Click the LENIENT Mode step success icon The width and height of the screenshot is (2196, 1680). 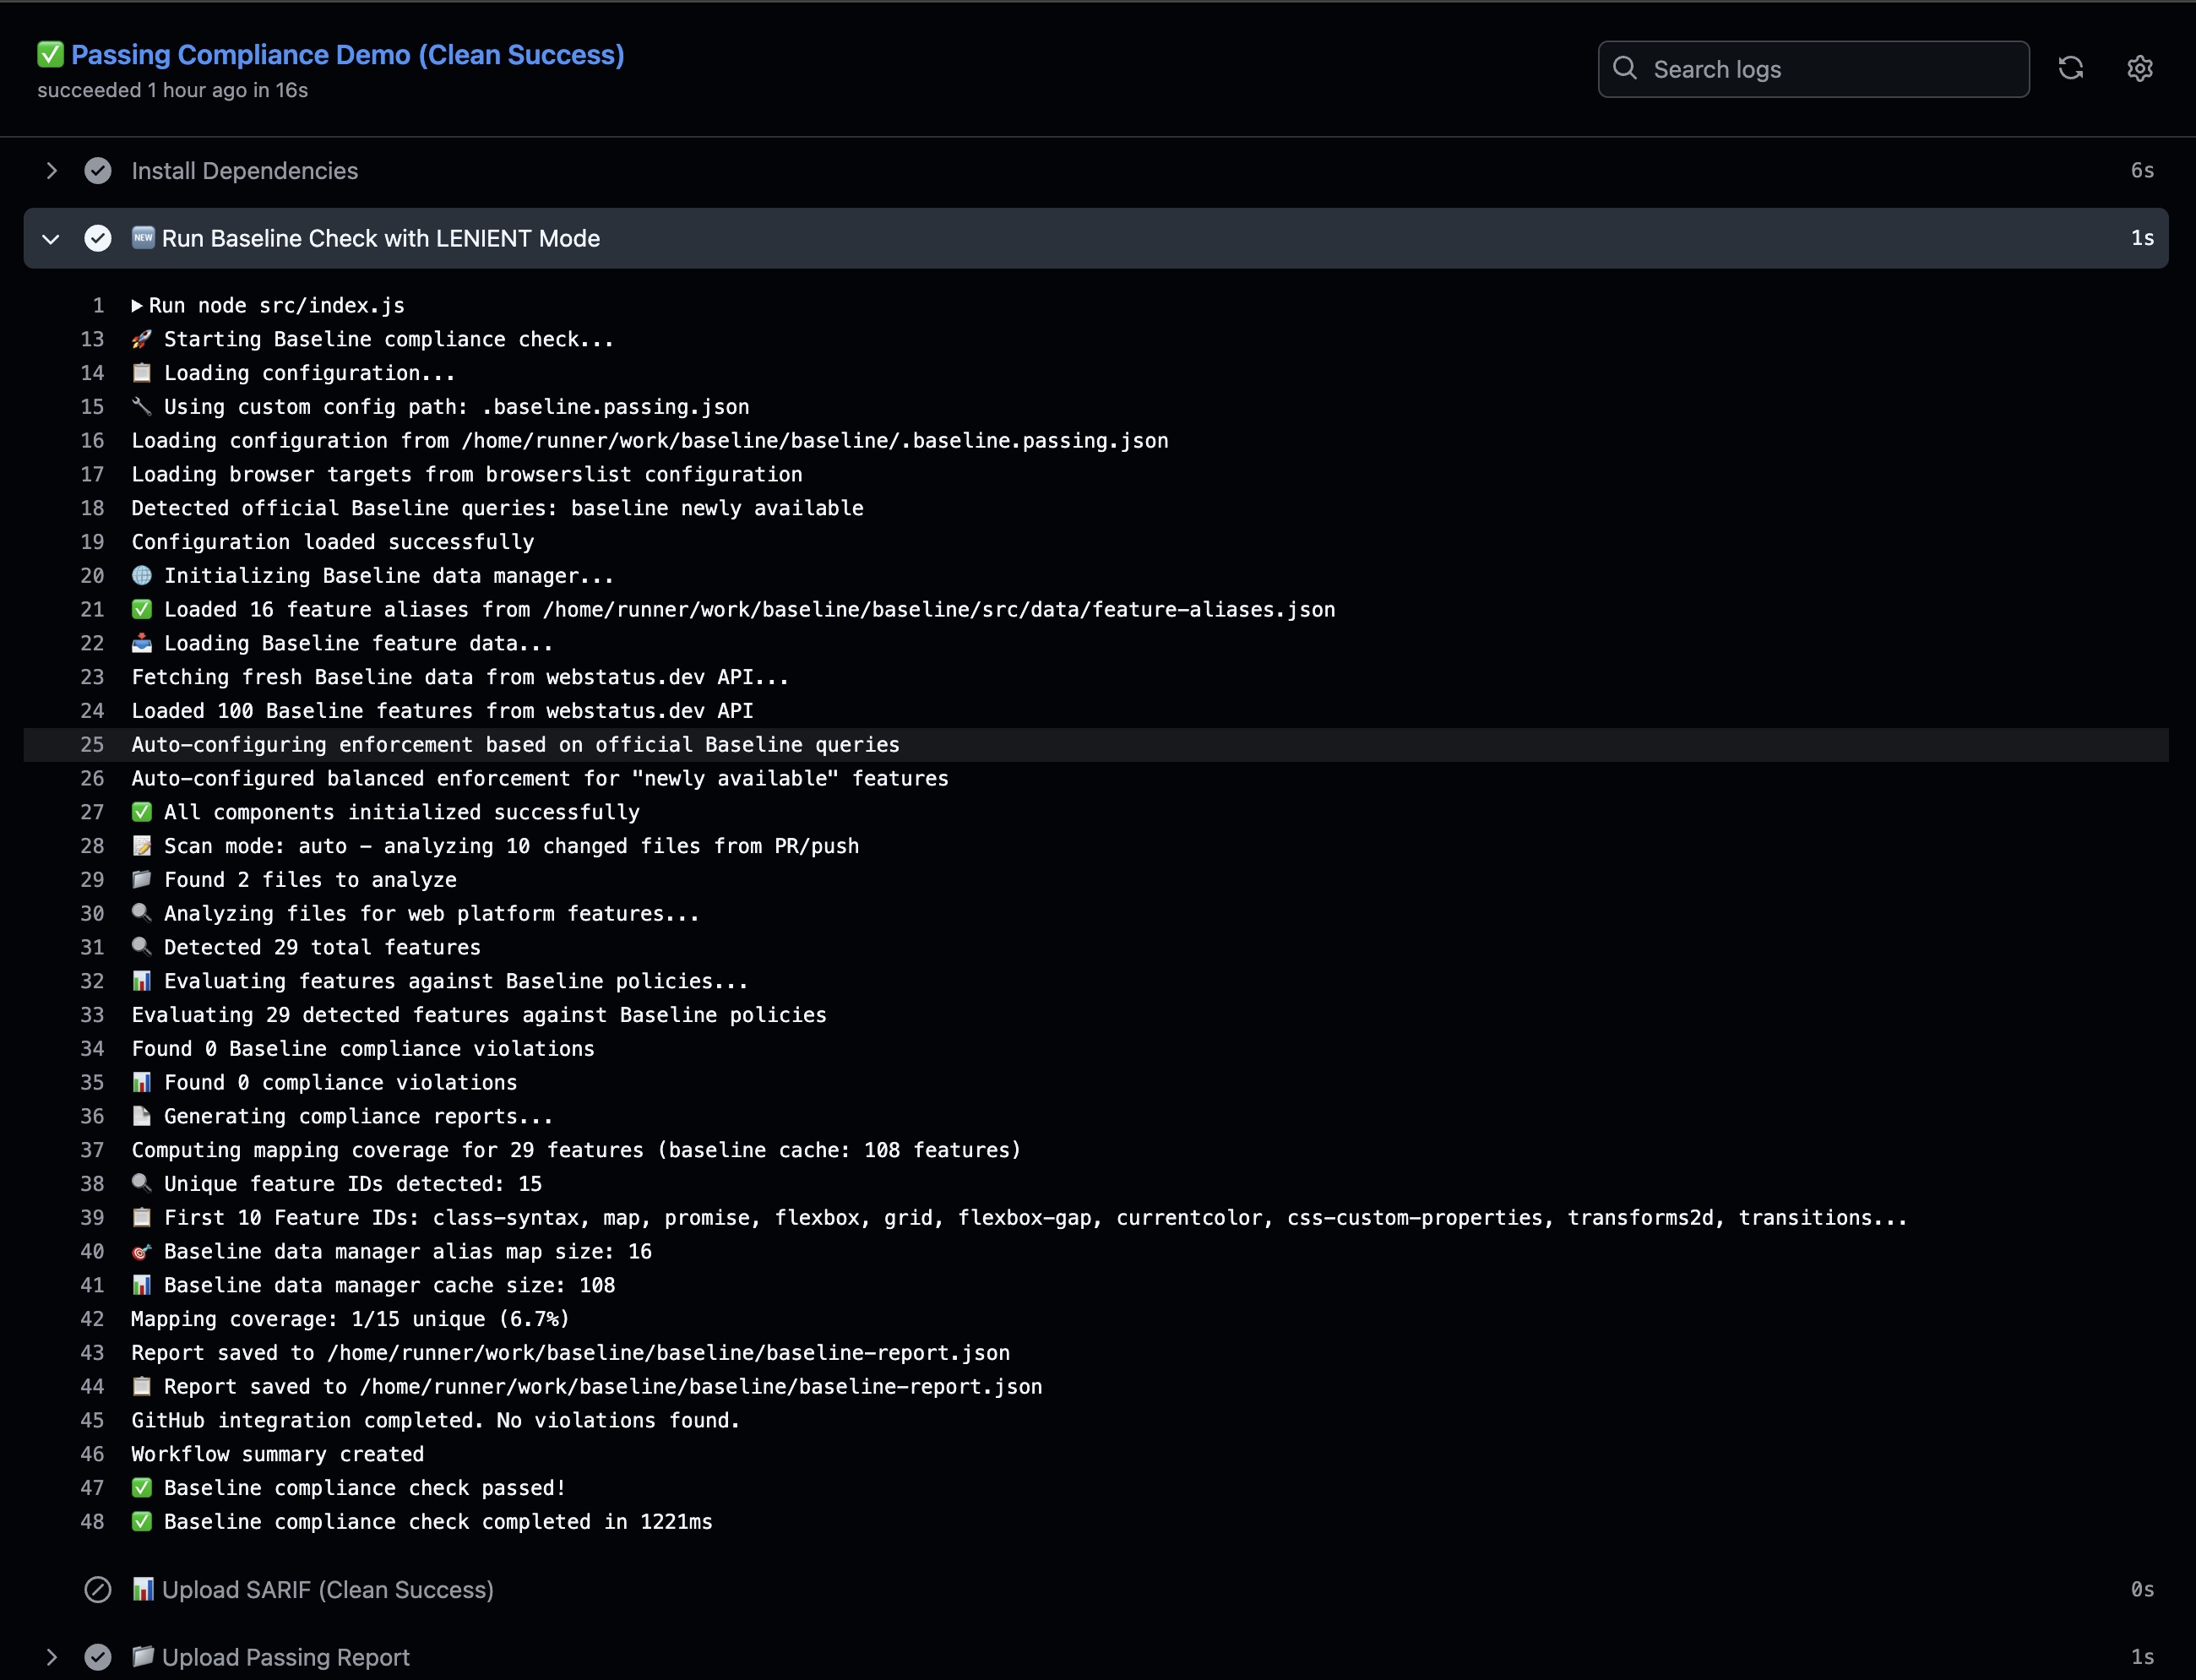[x=97, y=238]
